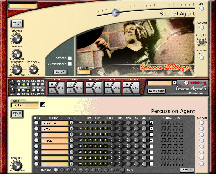Click Stop U+L pad
Screen dimensions: 216x174
click(x=61, y=88)
